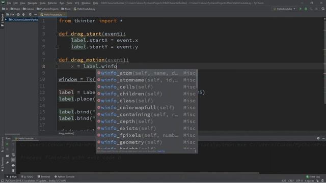Select the project root folder in tree
326x183 pixels.
[x=23, y=19]
